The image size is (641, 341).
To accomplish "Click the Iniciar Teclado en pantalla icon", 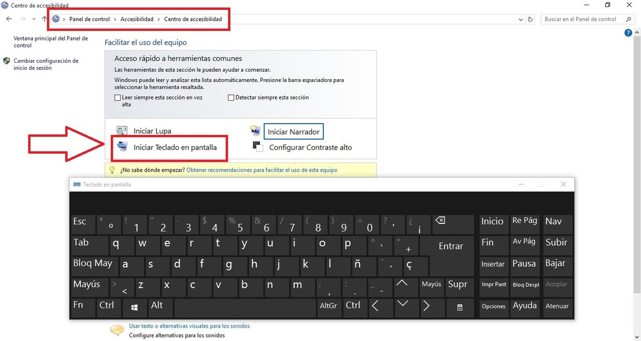I will [x=122, y=147].
